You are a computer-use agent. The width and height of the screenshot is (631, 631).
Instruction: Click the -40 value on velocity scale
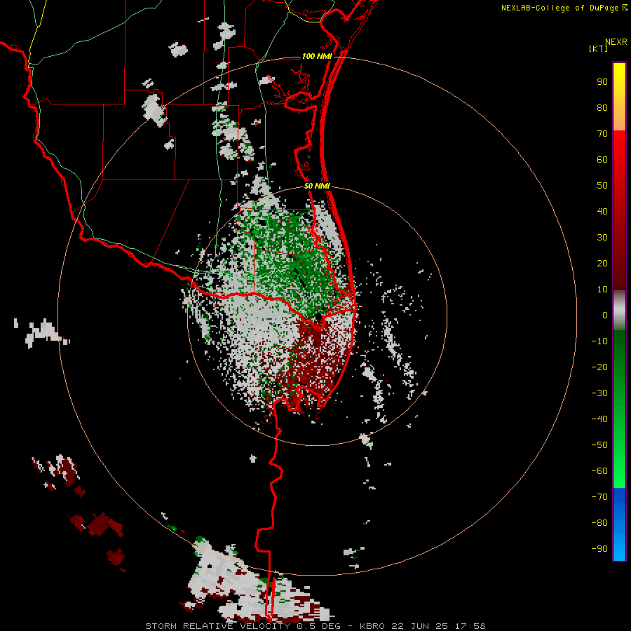pos(599,419)
